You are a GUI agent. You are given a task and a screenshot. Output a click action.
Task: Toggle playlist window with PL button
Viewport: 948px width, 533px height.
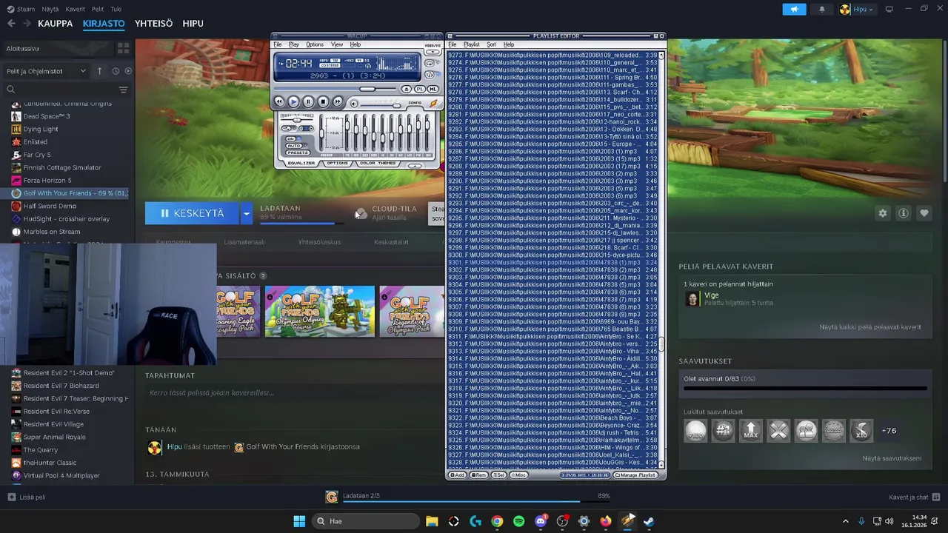pyautogui.click(x=420, y=89)
